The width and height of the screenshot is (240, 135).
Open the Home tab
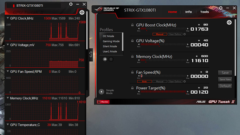point(172,12)
